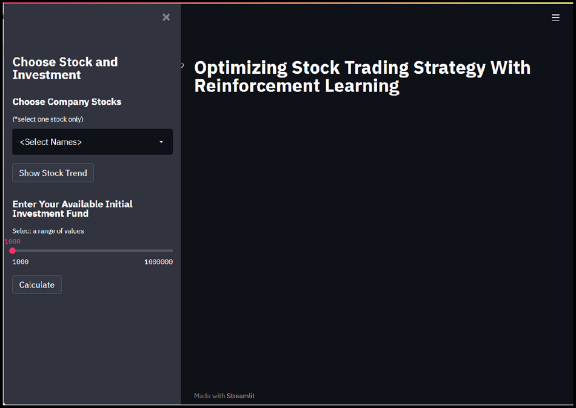The height and width of the screenshot is (408, 576).
Task: Click the Select a range of values label
Action: [48, 231]
